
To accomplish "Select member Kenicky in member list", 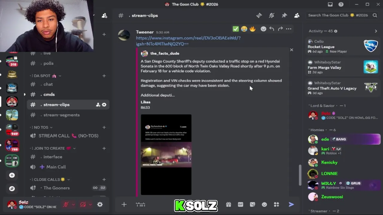I will tap(344, 162).
